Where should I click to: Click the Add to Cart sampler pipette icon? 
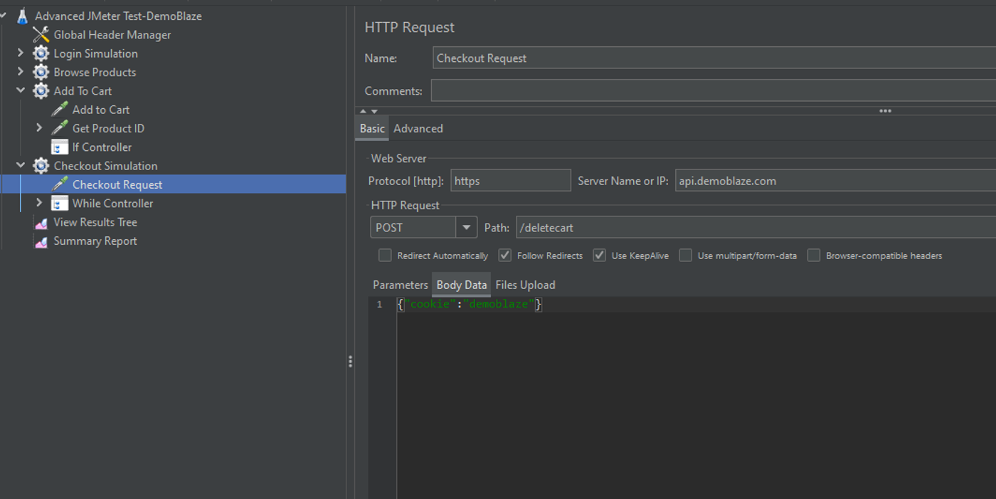pos(60,110)
